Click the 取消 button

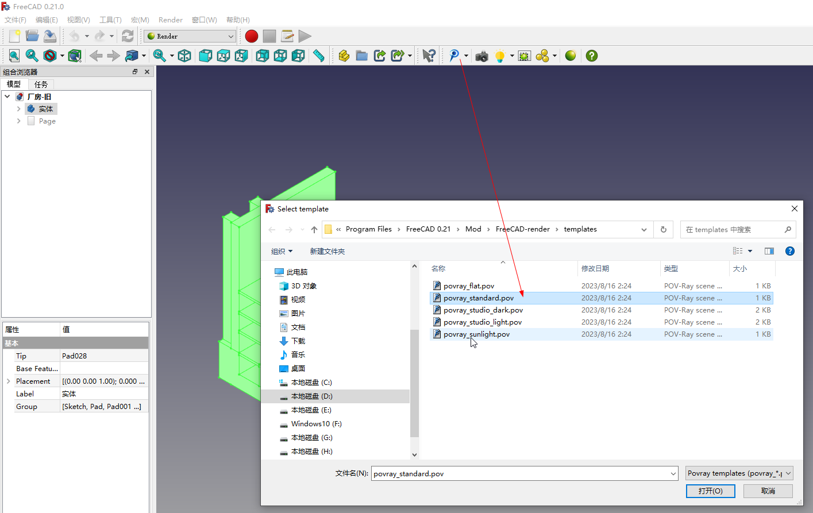click(768, 491)
